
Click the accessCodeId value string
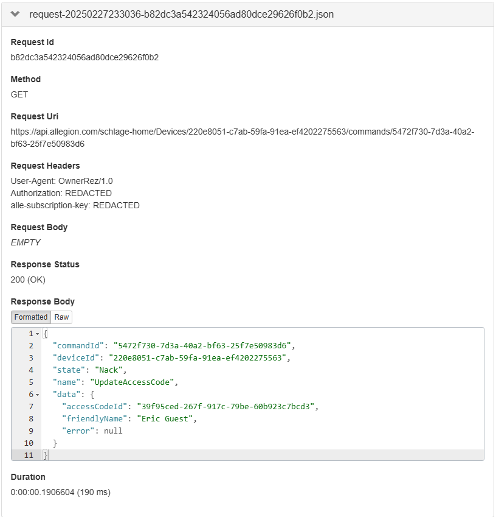tap(227, 407)
